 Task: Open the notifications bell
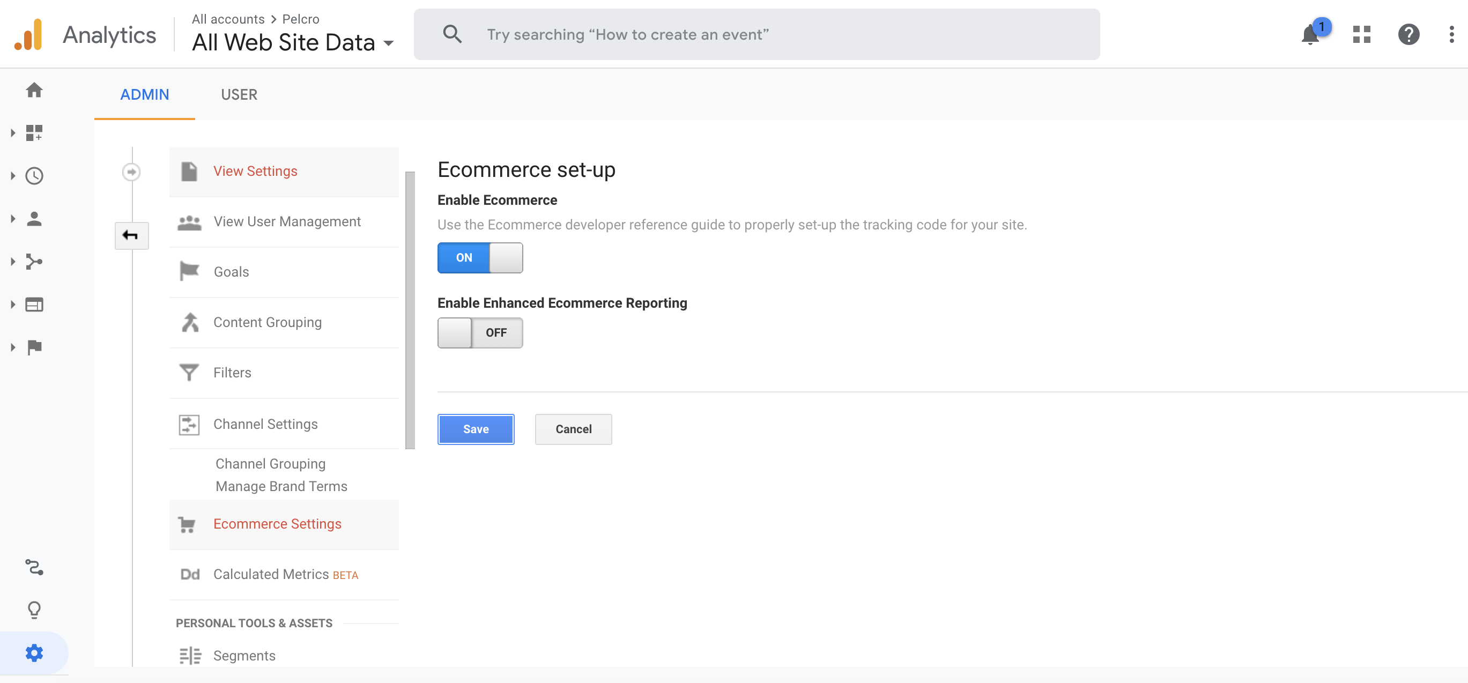coord(1310,35)
